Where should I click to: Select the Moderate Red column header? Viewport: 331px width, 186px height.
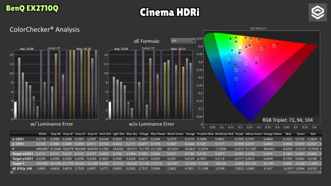pyautogui.click(x=224, y=134)
